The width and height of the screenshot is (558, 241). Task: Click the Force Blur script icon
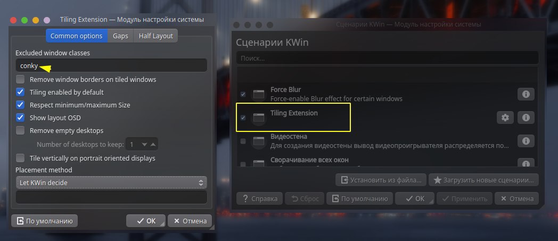(x=259, y=94)
